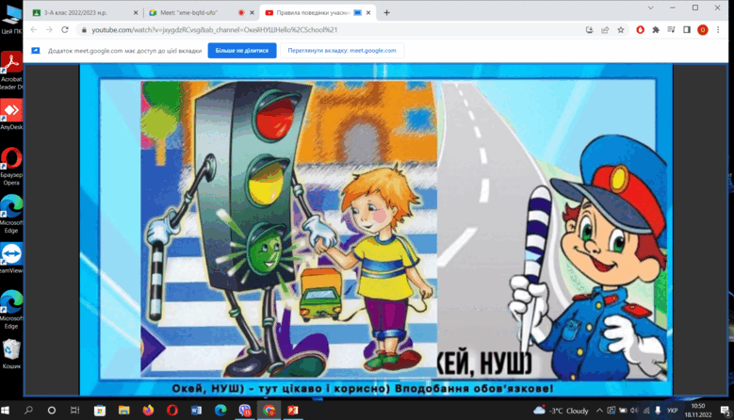Viewport: 734px width, 420px height.
Task: Open the clock showing 10:50
Action: pos(697,411)
